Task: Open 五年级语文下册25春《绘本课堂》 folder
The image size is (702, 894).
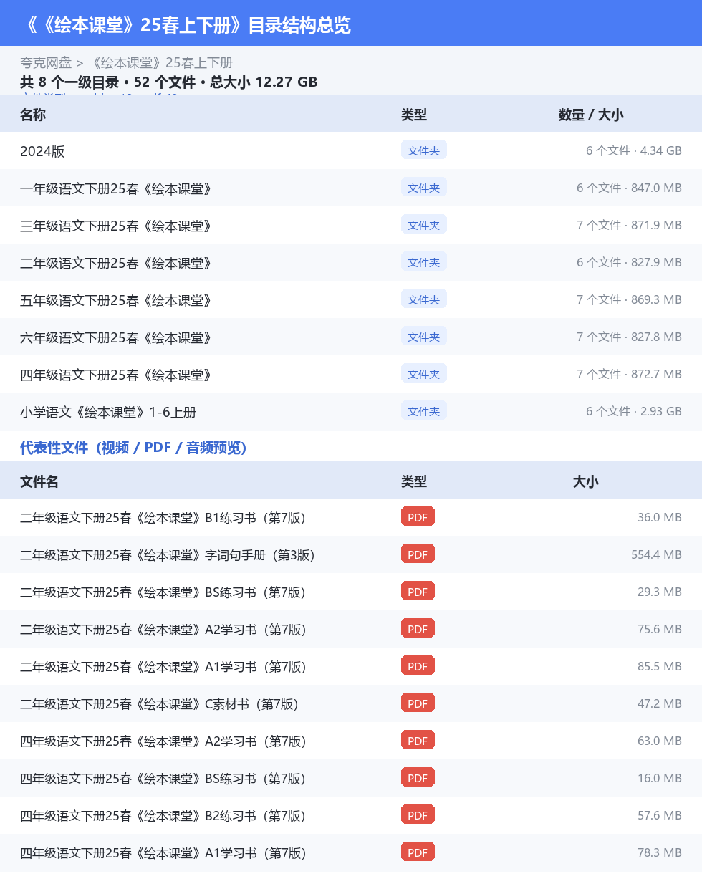Action: point(117,300)
